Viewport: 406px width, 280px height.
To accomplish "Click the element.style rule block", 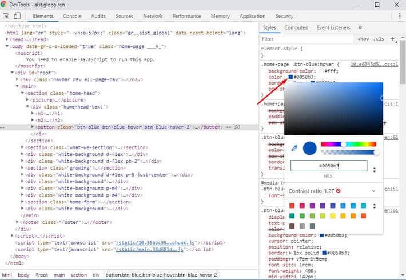I will coord(282,52).
